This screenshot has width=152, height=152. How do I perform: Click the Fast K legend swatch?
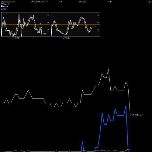click(2, 6)
